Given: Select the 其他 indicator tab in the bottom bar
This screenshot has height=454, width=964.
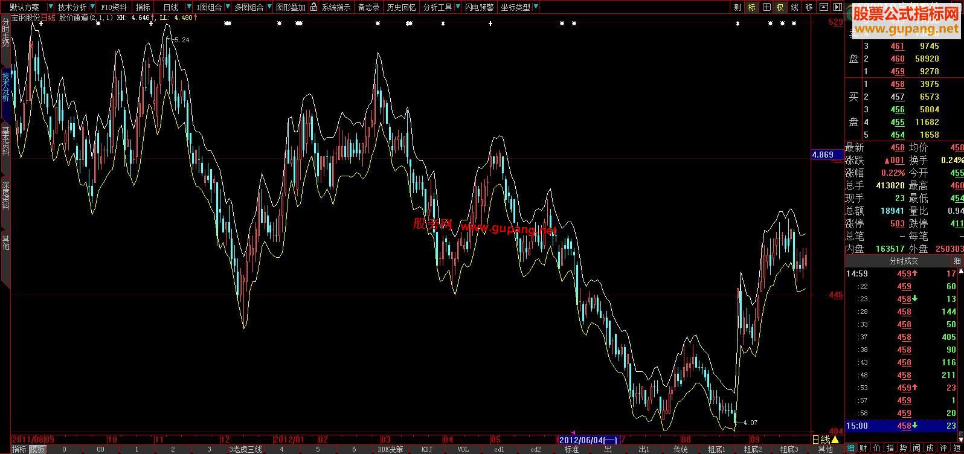Looking at the screenshot, I should 826,449.
